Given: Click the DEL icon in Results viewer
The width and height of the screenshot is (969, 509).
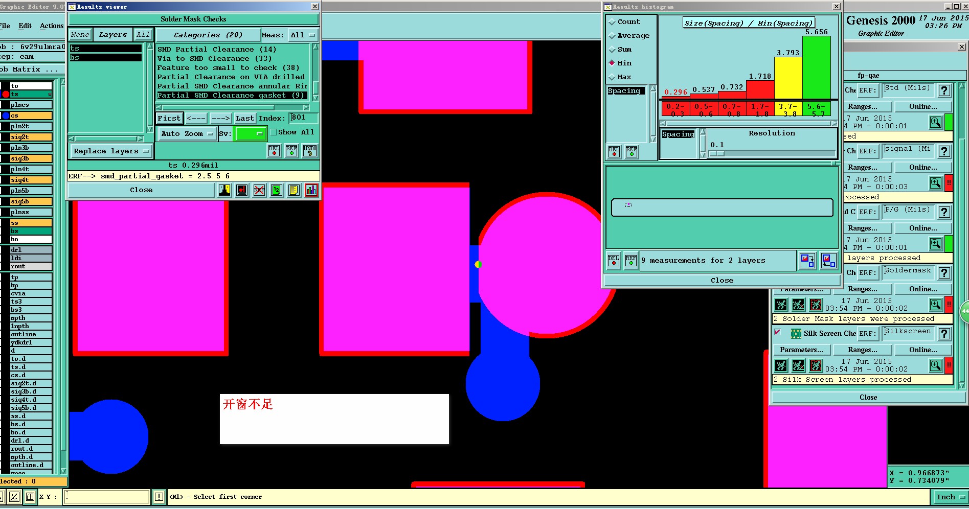Looking at the screenshot, I should (274, 151).
